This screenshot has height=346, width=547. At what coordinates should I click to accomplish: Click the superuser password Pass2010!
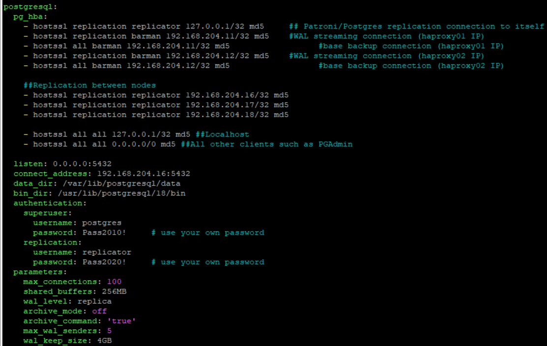click(x=104, y=233)
